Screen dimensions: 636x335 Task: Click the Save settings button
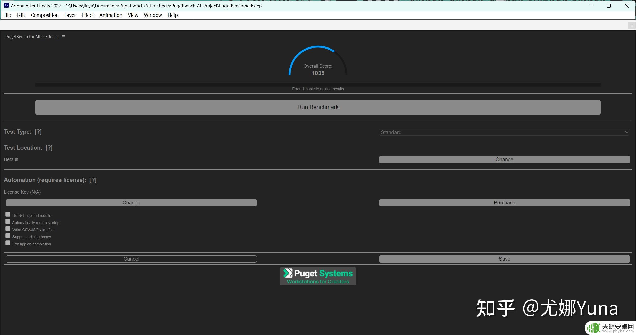(x=504, y=259)
